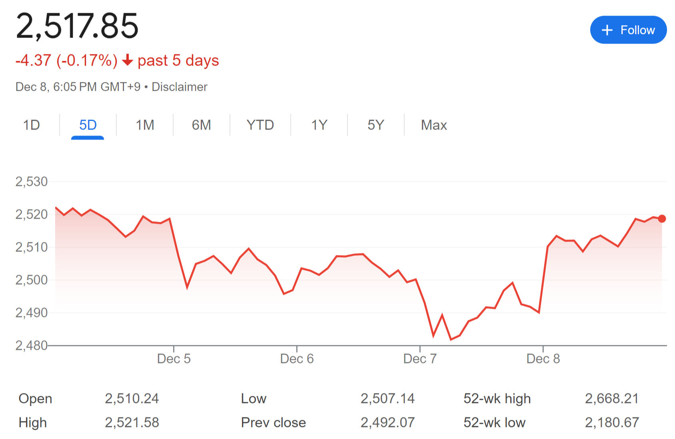Open the YTD range tab

tap(260, 125)
